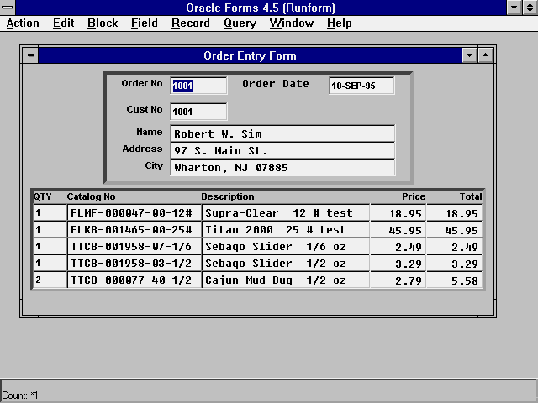
Task: Click the Cust No field
Action: [198, 112]
